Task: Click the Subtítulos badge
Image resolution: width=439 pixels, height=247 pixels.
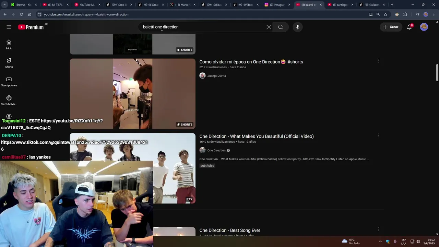Action: [207, 166]
